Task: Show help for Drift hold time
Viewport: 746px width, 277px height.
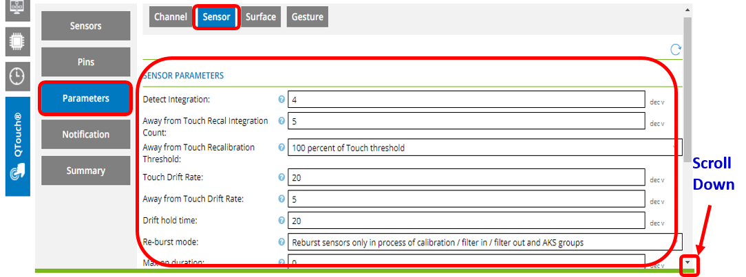Action: tap(281, 221)
